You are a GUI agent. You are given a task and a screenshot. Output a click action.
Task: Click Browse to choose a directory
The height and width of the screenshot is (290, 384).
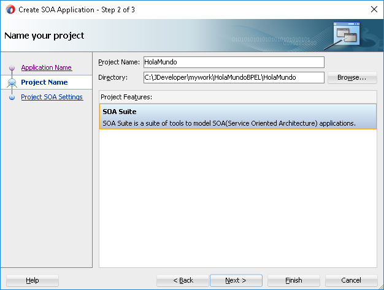pyautogui.click(x=352, y=78)
